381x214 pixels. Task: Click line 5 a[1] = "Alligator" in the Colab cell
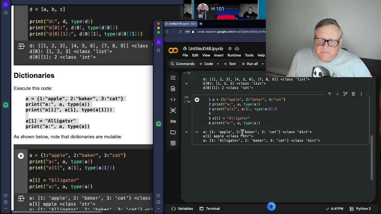coord(231,118)
